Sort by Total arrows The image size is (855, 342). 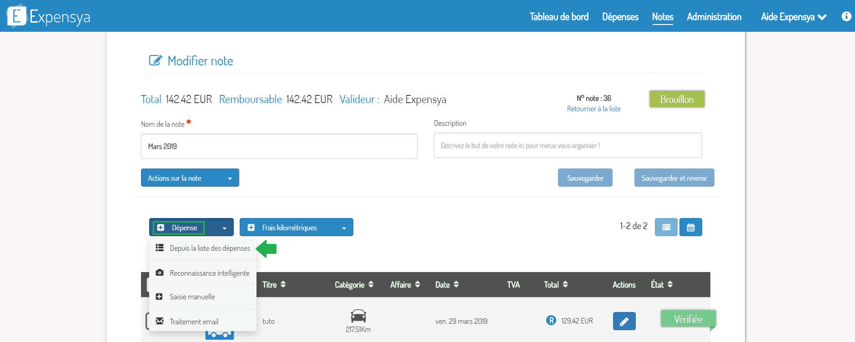[565, 284]
